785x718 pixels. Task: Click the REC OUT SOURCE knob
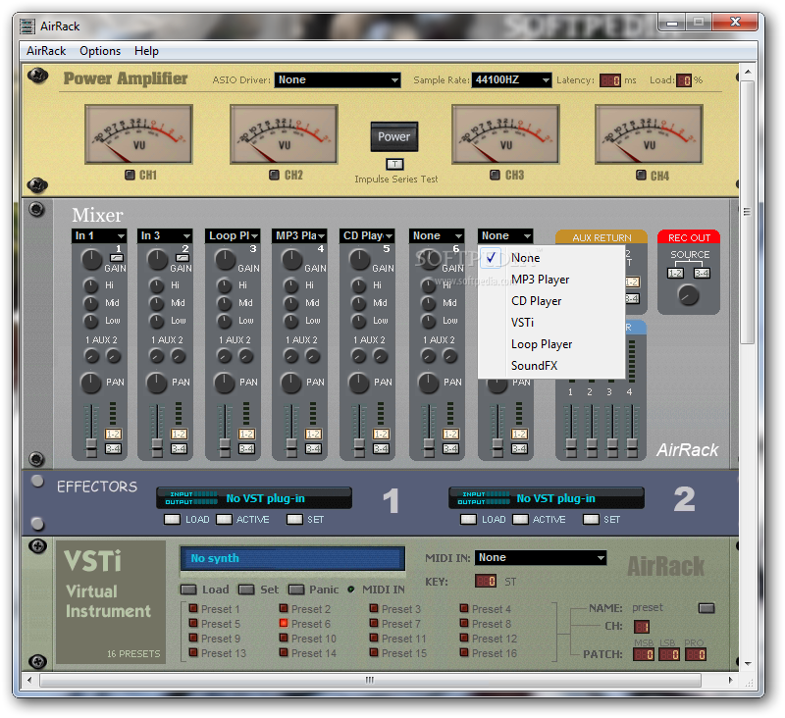(689, 295)
